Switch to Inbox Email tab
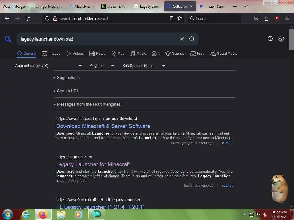This screenshot has width=294, height=220. click(114, 7)
